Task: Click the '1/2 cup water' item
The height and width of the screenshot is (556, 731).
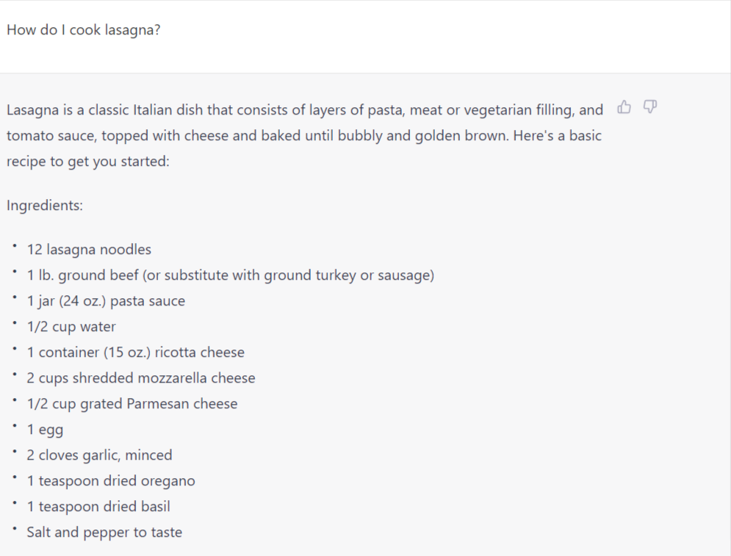Action: 71,327
